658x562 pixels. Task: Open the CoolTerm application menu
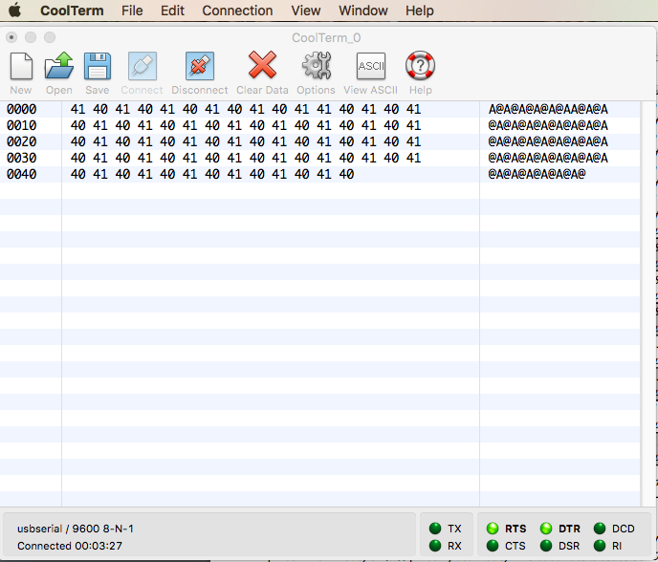click(x=72, y=11)
